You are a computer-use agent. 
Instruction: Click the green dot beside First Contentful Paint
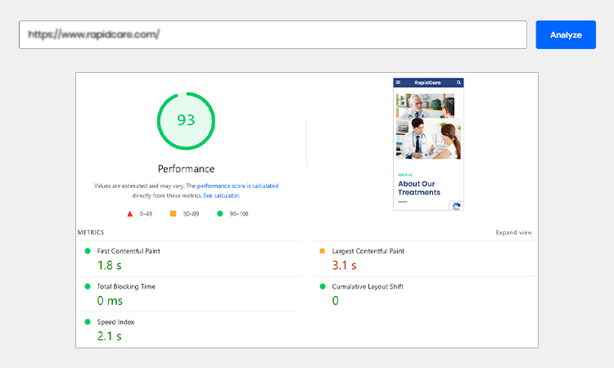88,251
